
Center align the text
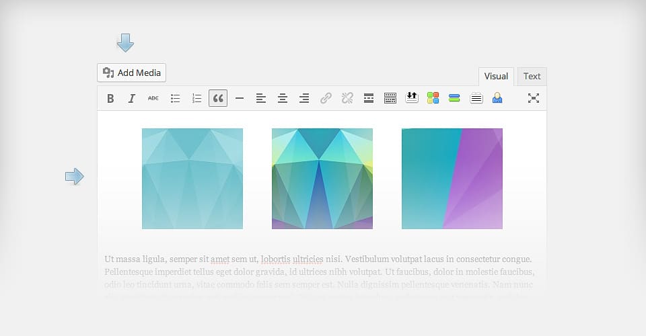point(283,99)
